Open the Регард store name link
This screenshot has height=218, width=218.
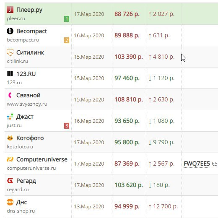tap(26, 181)
